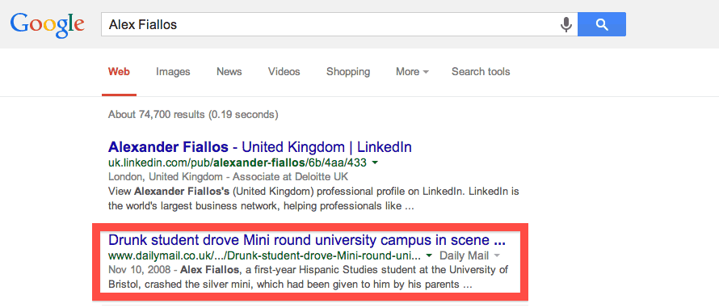Click snippet line starting 'Bristol, crashed the silver mini'
Image resolution: width=719 pixels, height=308 pixels.
point(290,285)
